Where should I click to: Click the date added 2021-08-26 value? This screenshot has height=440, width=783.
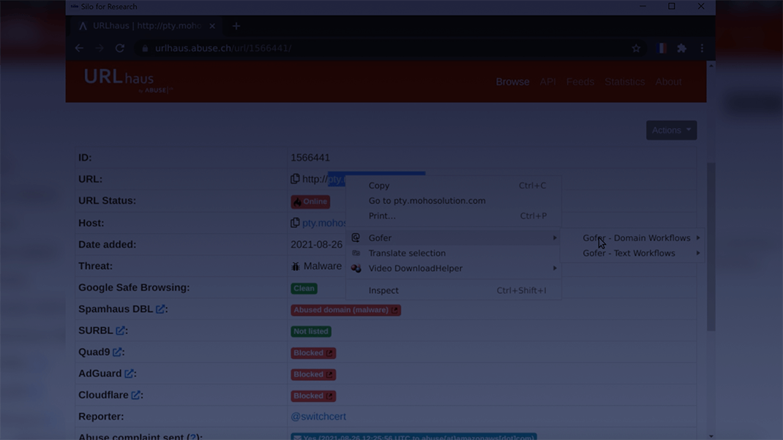pyautogui.click(x=317, y=244)
